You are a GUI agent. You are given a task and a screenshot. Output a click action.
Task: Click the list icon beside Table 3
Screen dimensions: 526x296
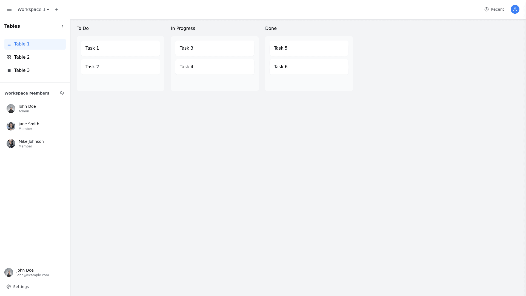9,70
